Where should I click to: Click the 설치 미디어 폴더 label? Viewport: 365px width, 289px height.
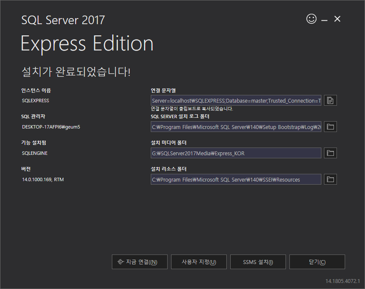[x=168, y=143]
